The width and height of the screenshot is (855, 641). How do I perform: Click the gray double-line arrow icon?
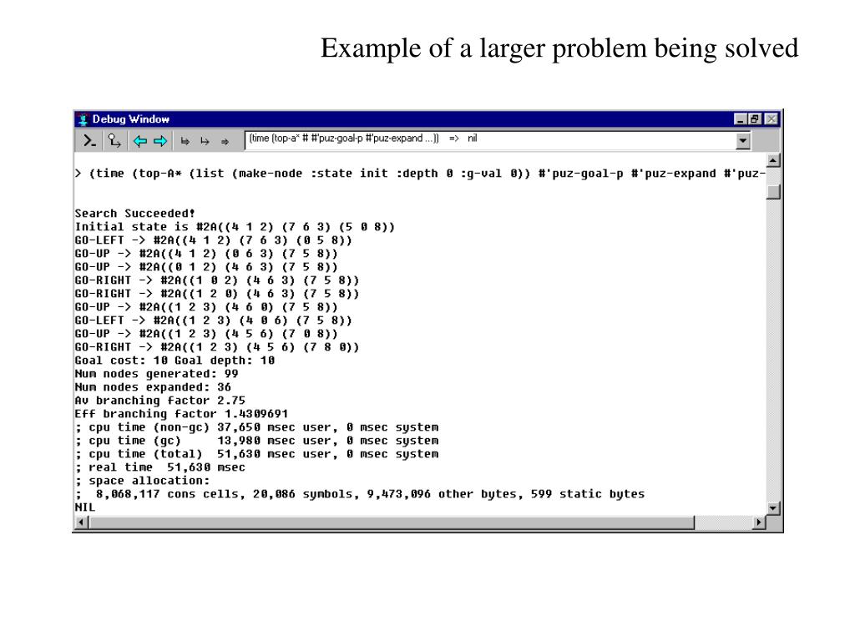coord(225,142)
